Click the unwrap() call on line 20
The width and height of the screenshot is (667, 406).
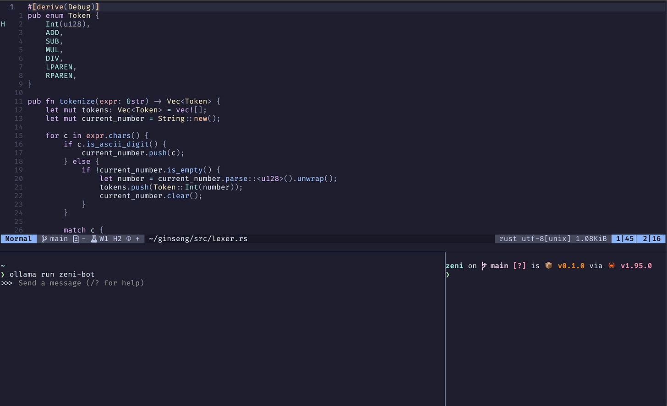pos(315,179)
